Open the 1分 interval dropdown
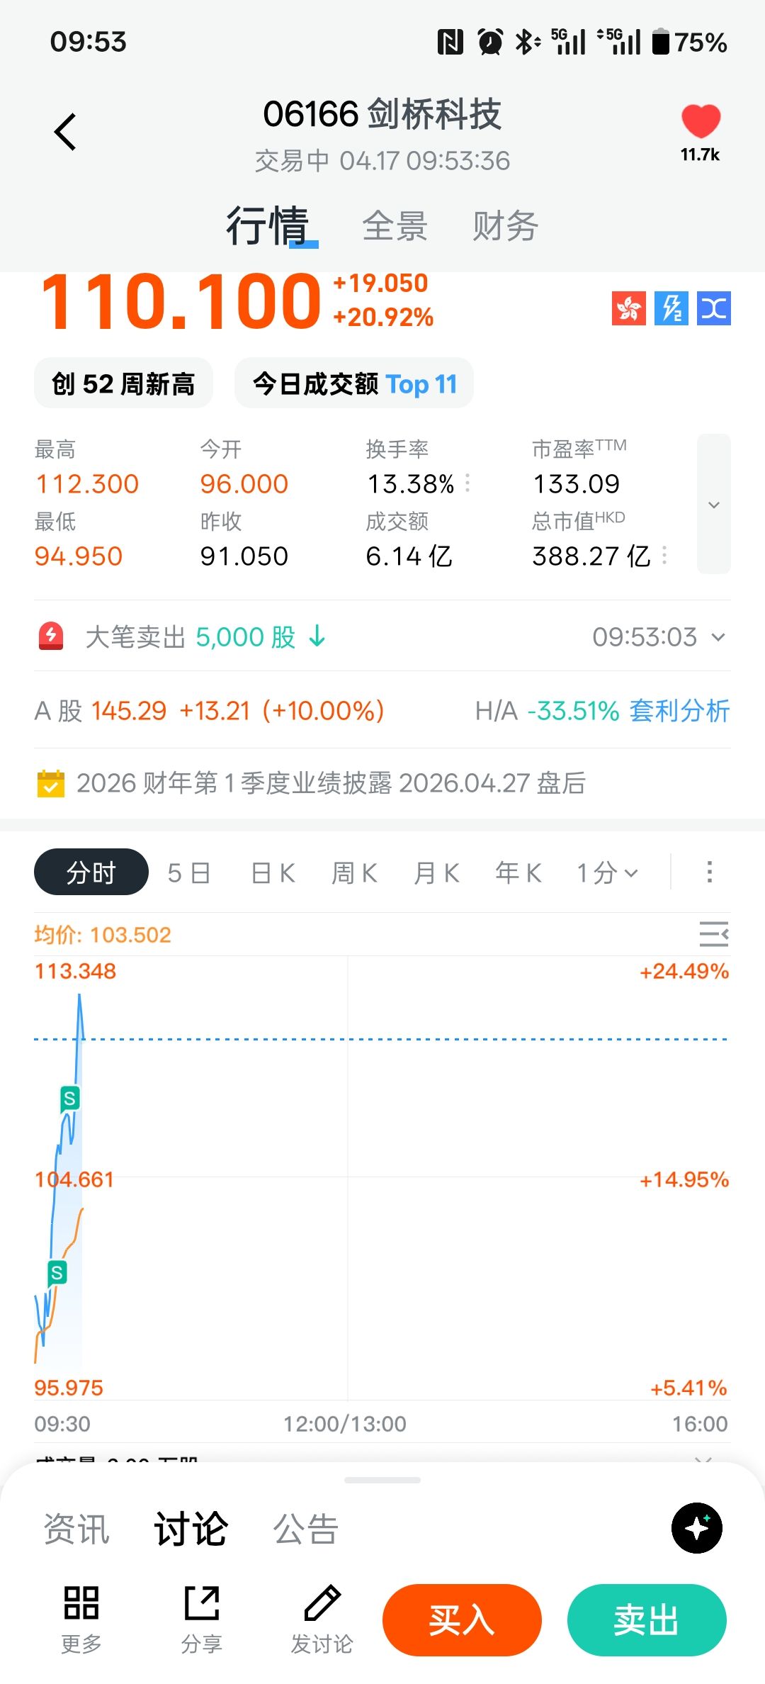Screen dimensions: 765x1684 [x=607, y=873]
